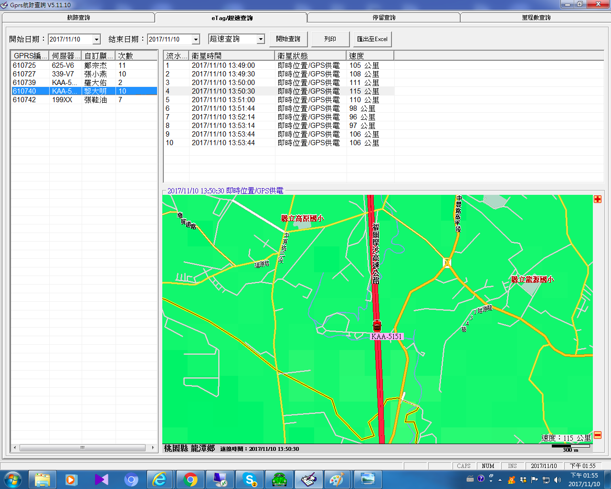This screenshot has height=489, width=611.
Task: Select record 5 at 13:51:00
Action: tap(279, 100)
